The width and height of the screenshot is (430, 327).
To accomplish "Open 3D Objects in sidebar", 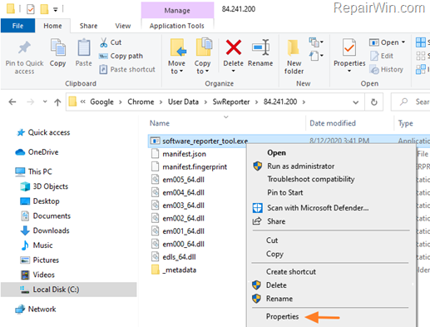I will (44, 186).
